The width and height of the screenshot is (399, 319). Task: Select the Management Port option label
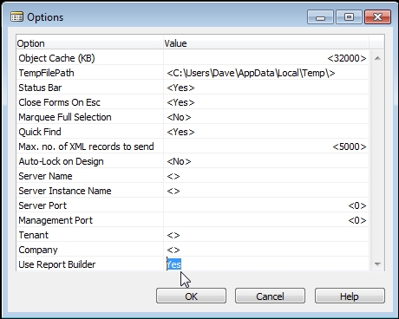pyautogui.click(x=56, y=220)
